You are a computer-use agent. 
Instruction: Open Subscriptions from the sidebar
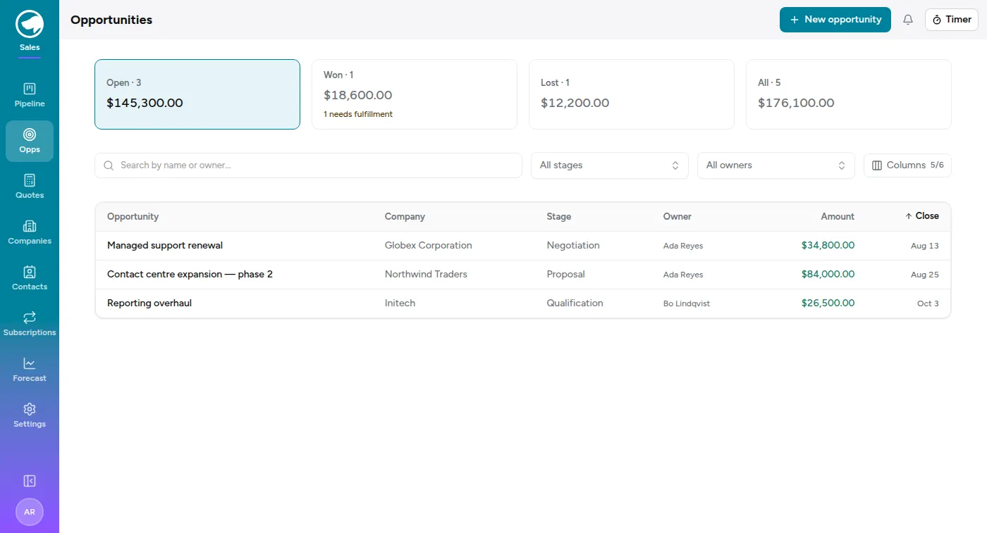(30, 325)
